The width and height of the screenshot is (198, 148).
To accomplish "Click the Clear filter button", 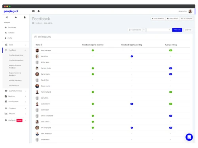I will point(188,30).
